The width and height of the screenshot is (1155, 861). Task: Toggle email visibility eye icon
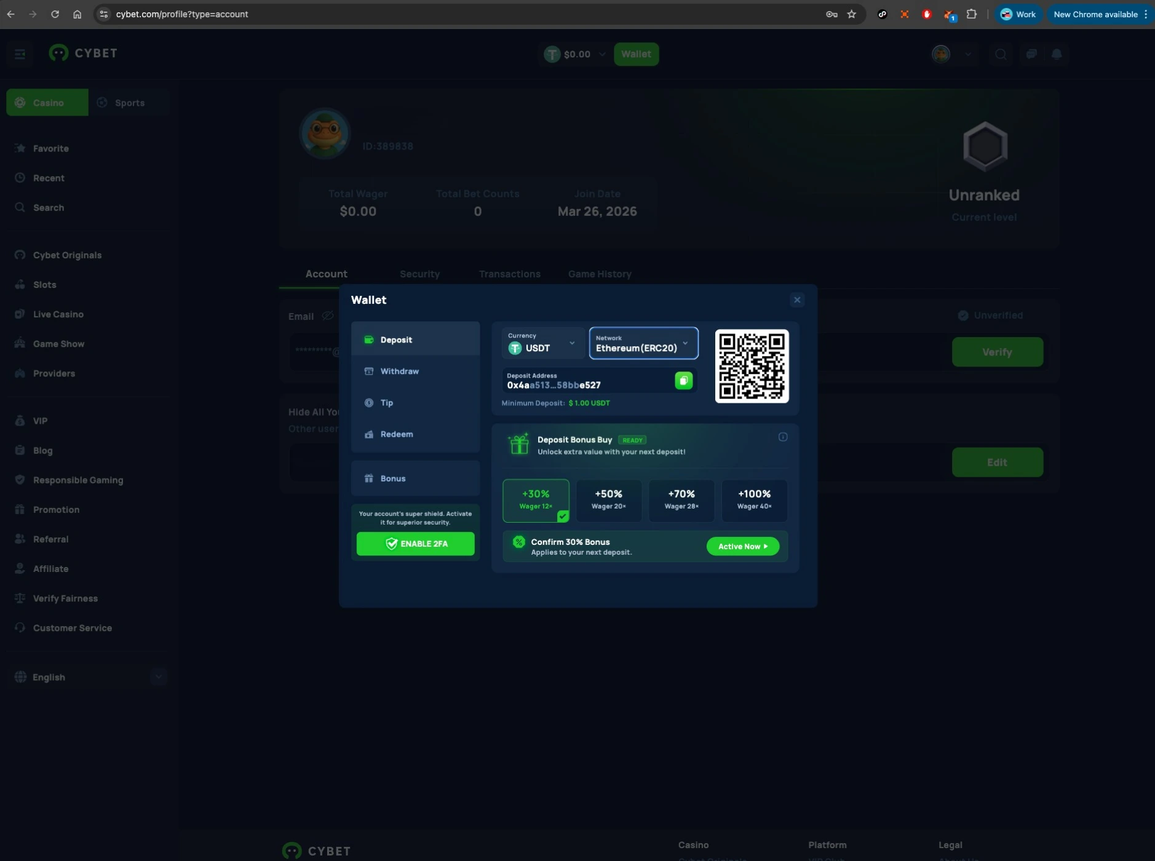(328, 316)
